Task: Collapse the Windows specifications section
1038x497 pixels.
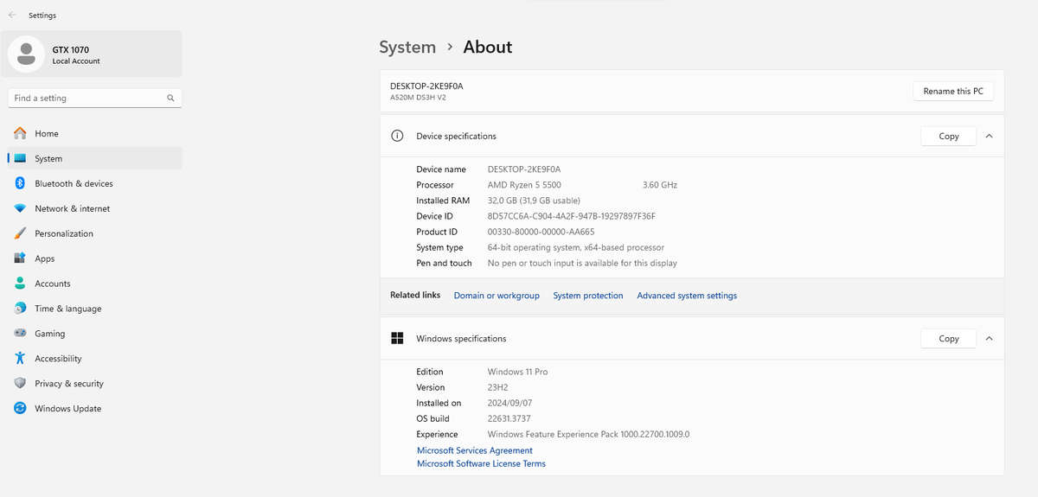Action: click(989, 338)
